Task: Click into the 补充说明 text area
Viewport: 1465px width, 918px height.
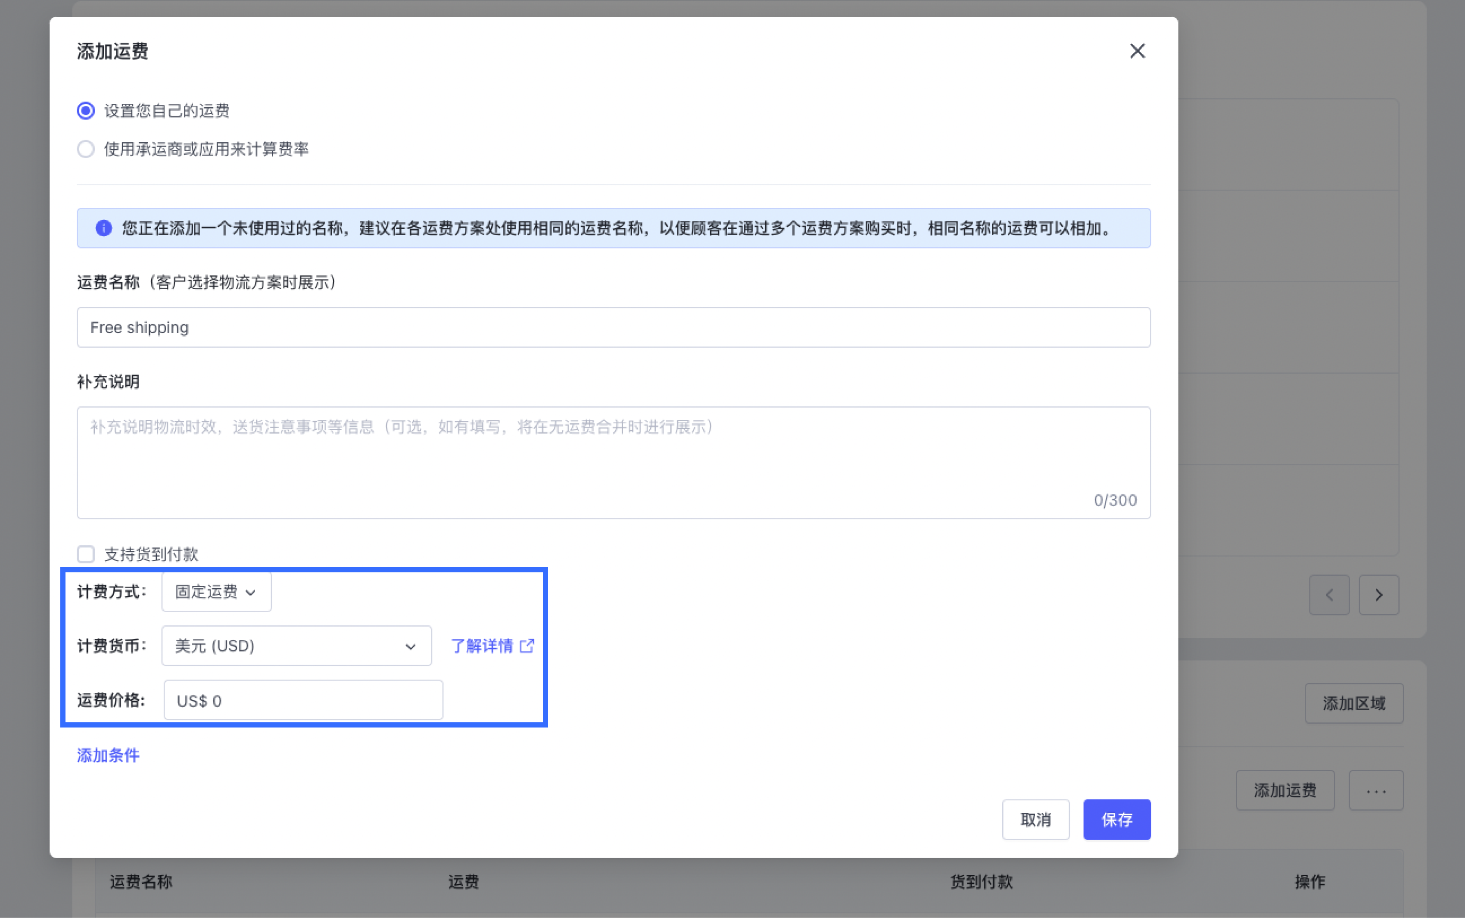Action: [x=613, y=462]
